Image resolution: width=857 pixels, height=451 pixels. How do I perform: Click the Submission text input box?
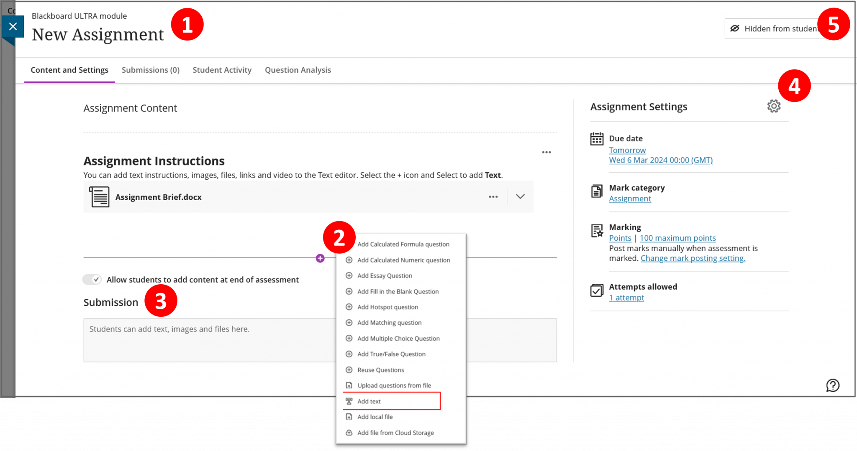coord(209,340)
